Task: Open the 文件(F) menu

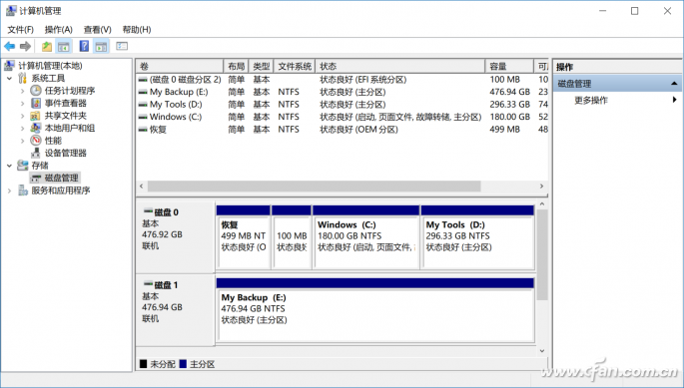Action: 21,30
